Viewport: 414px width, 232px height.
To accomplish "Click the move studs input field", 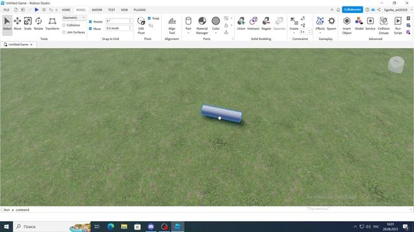I will pyautogui.click(x=117, y=28).
